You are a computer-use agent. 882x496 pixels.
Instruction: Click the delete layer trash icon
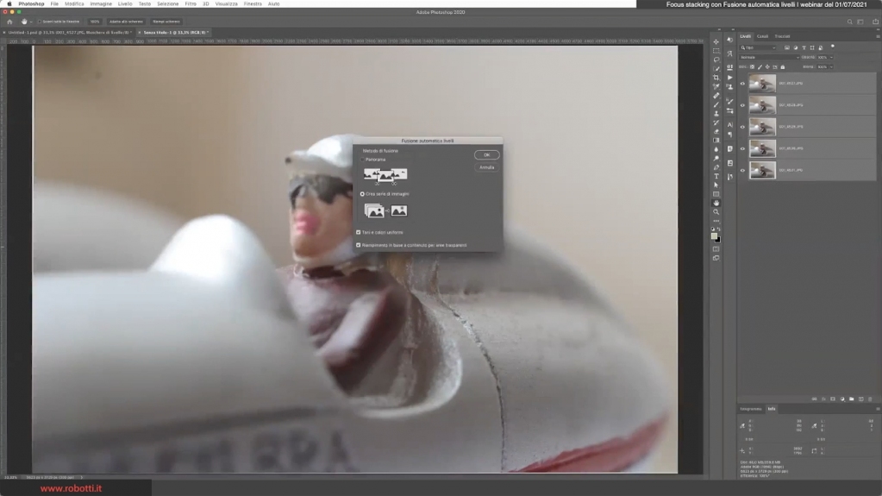(x=870, y=399)
